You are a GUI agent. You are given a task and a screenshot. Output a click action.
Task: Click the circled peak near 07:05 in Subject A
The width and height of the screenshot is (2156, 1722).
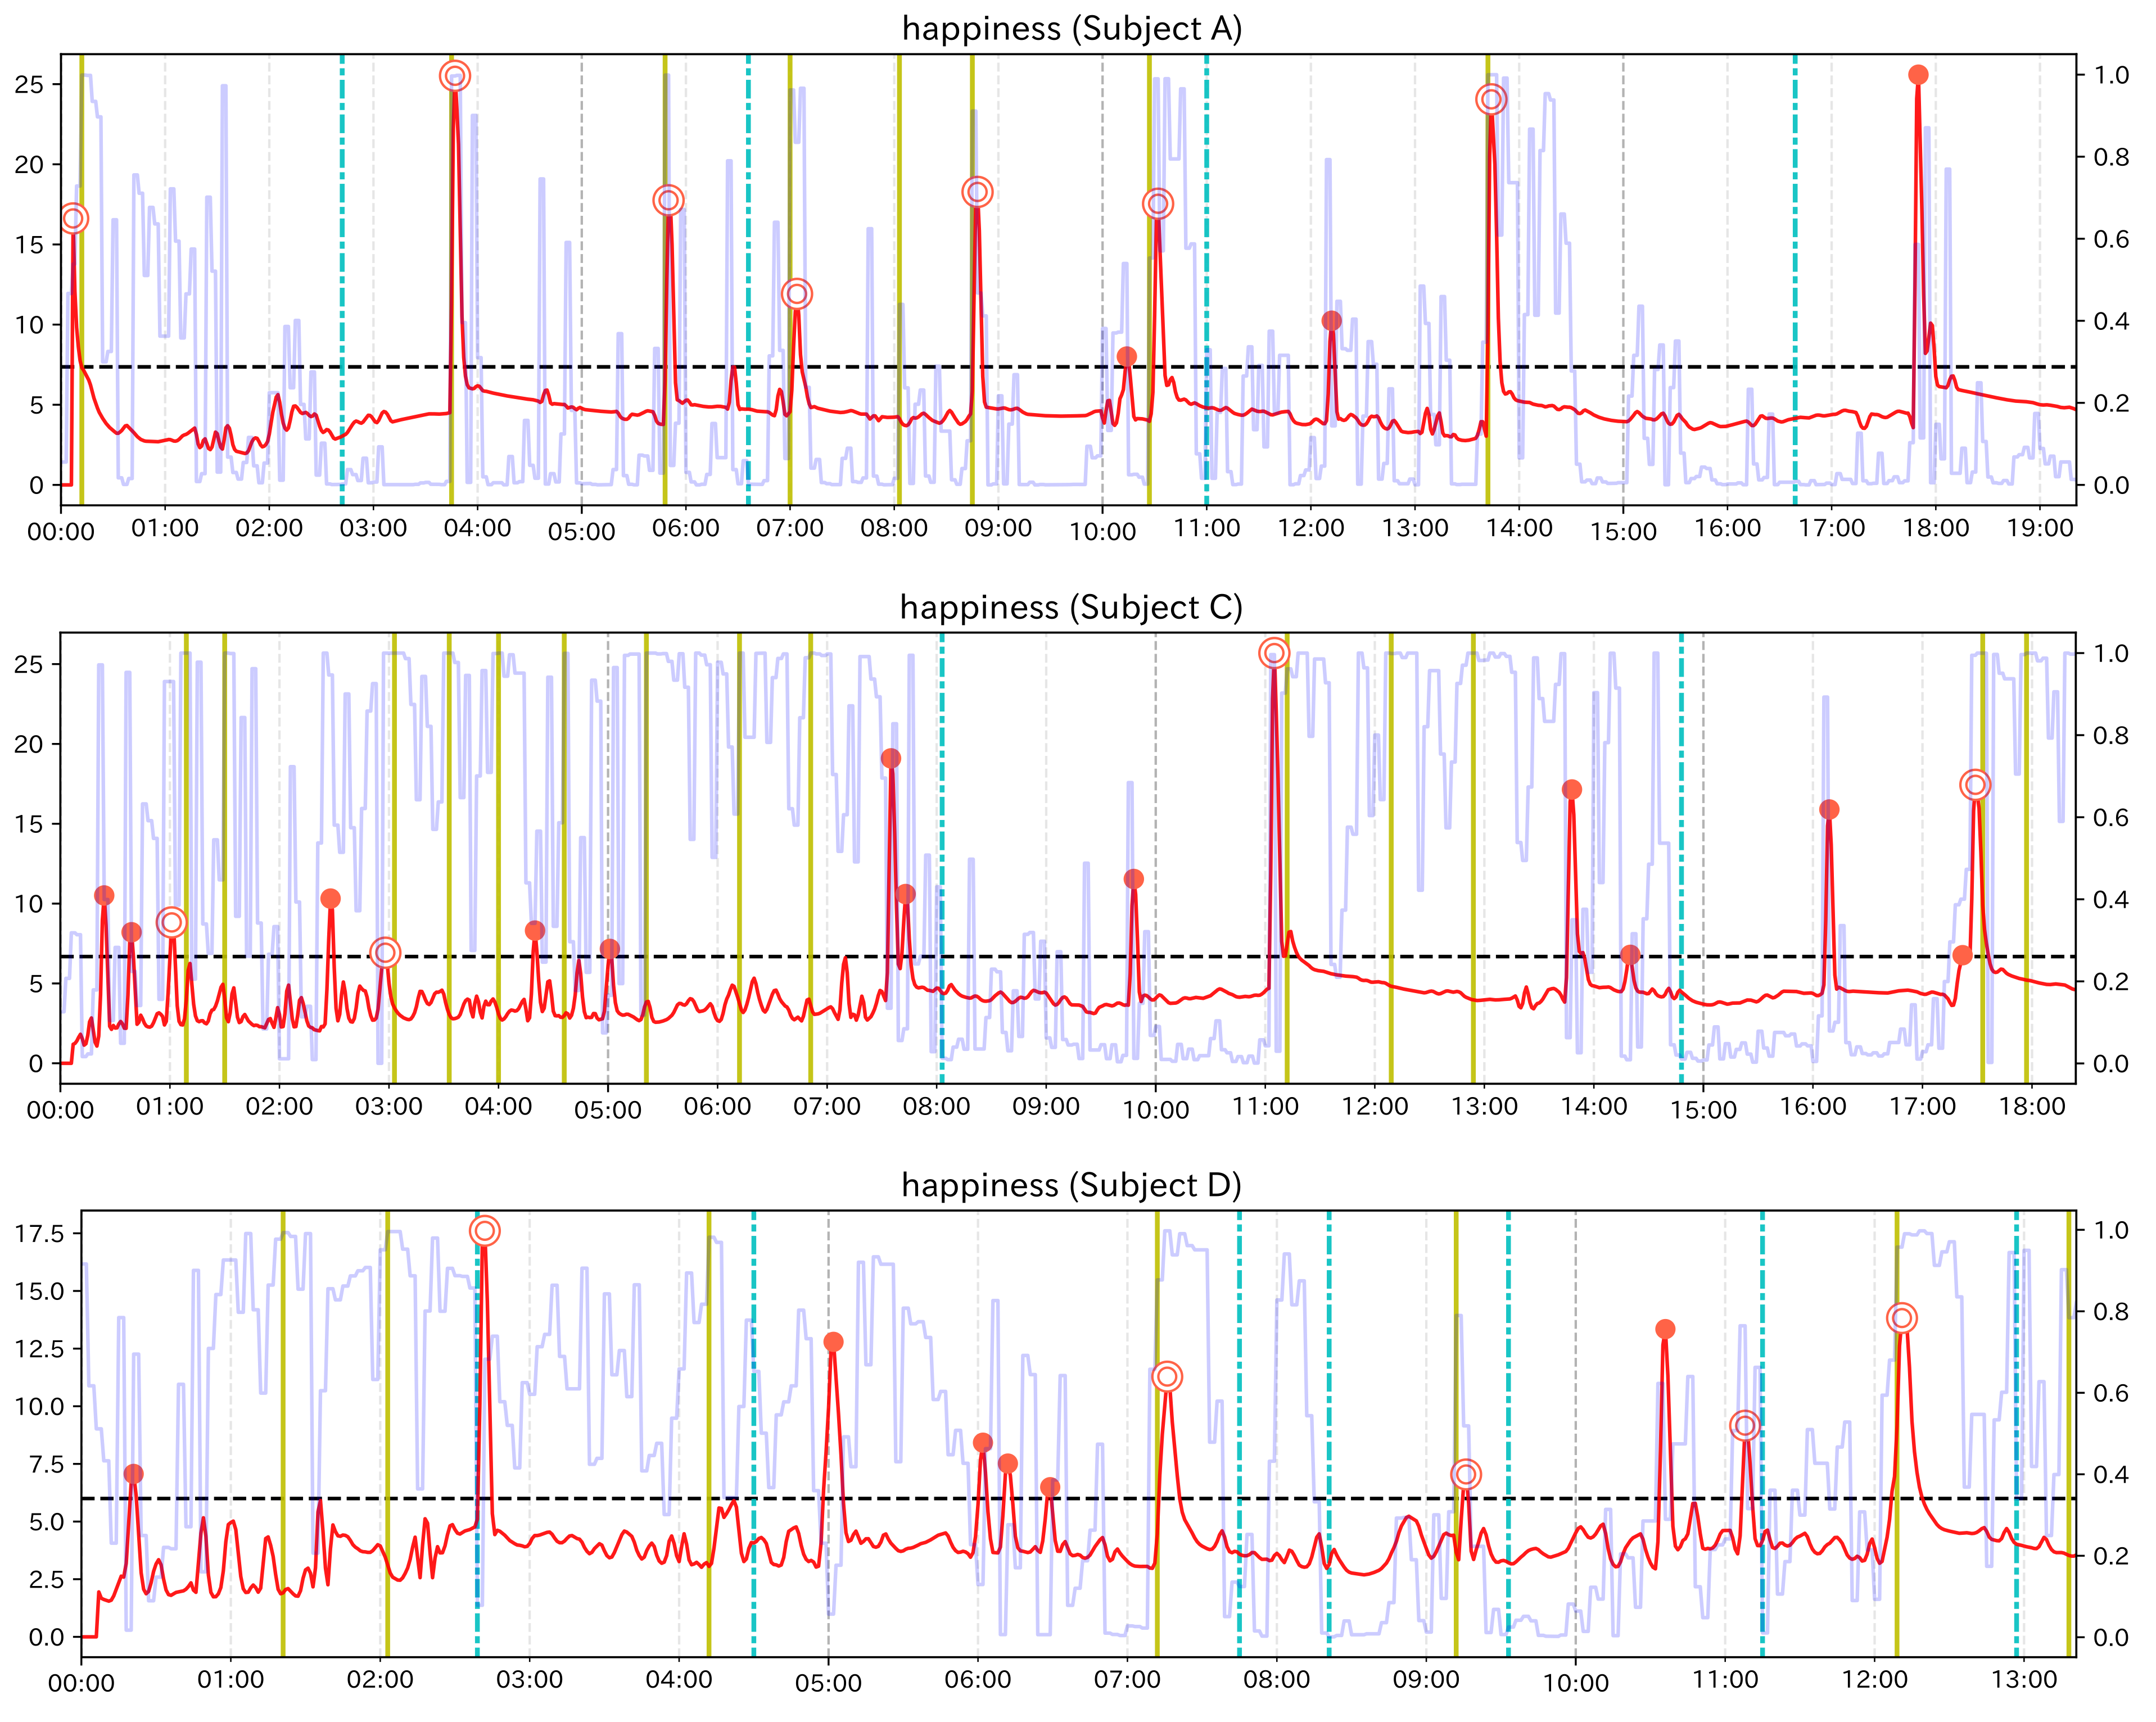[x=797, y=294]
